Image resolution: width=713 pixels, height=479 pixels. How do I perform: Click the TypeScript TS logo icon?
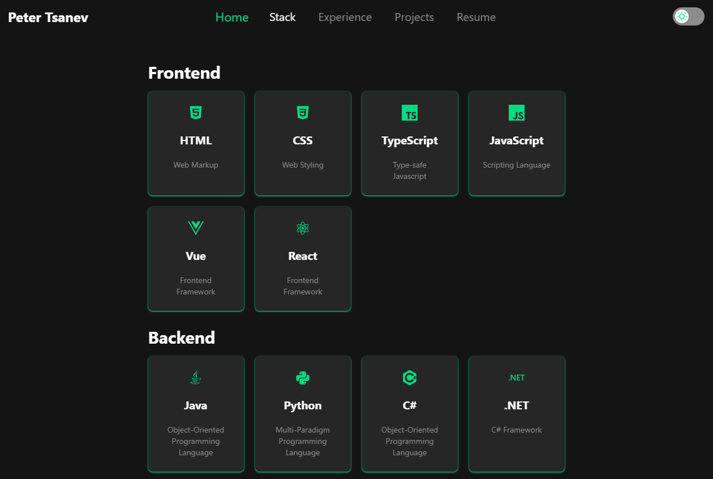(410, 113)
